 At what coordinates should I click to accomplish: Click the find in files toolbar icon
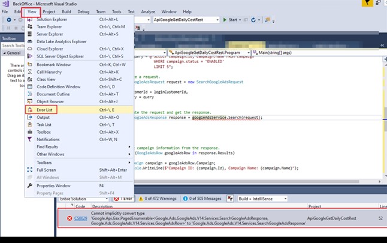[x=267, y=20]
